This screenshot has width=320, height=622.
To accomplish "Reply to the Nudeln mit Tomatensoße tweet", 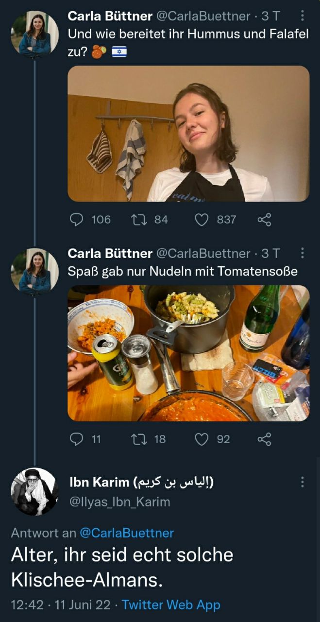I will coord(77,439).
